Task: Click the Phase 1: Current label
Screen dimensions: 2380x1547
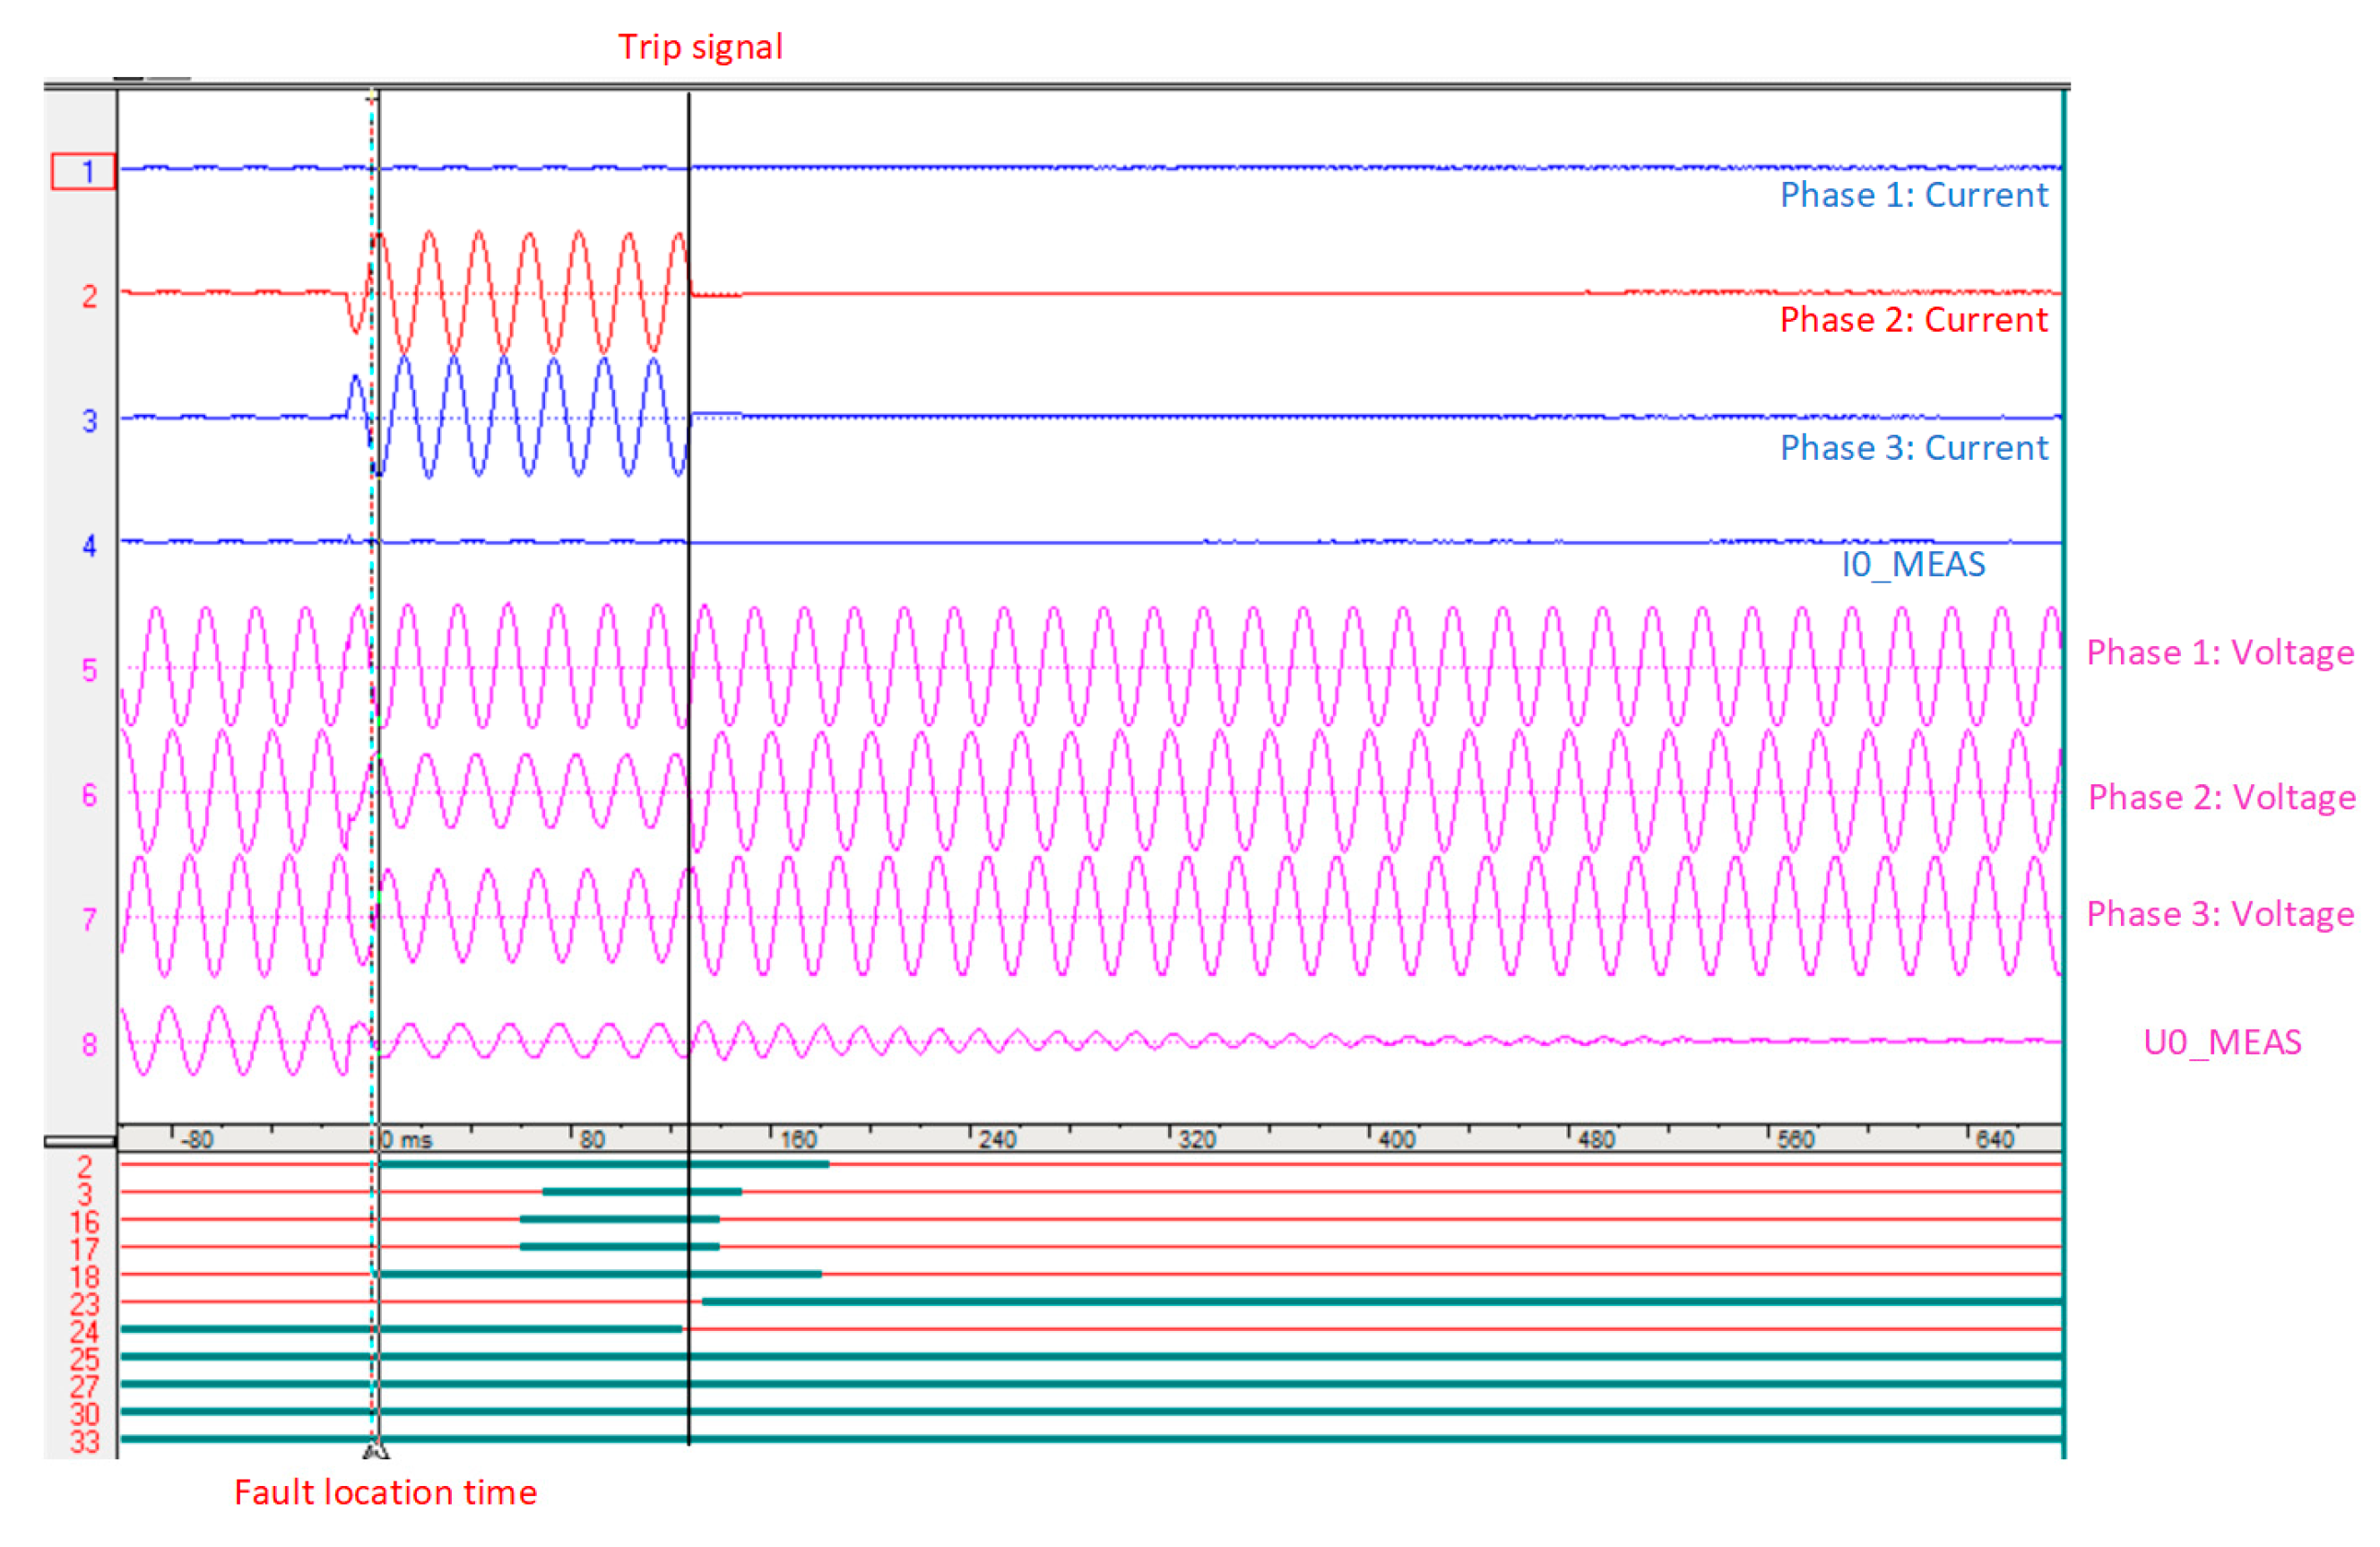Action: point(1914,196)
